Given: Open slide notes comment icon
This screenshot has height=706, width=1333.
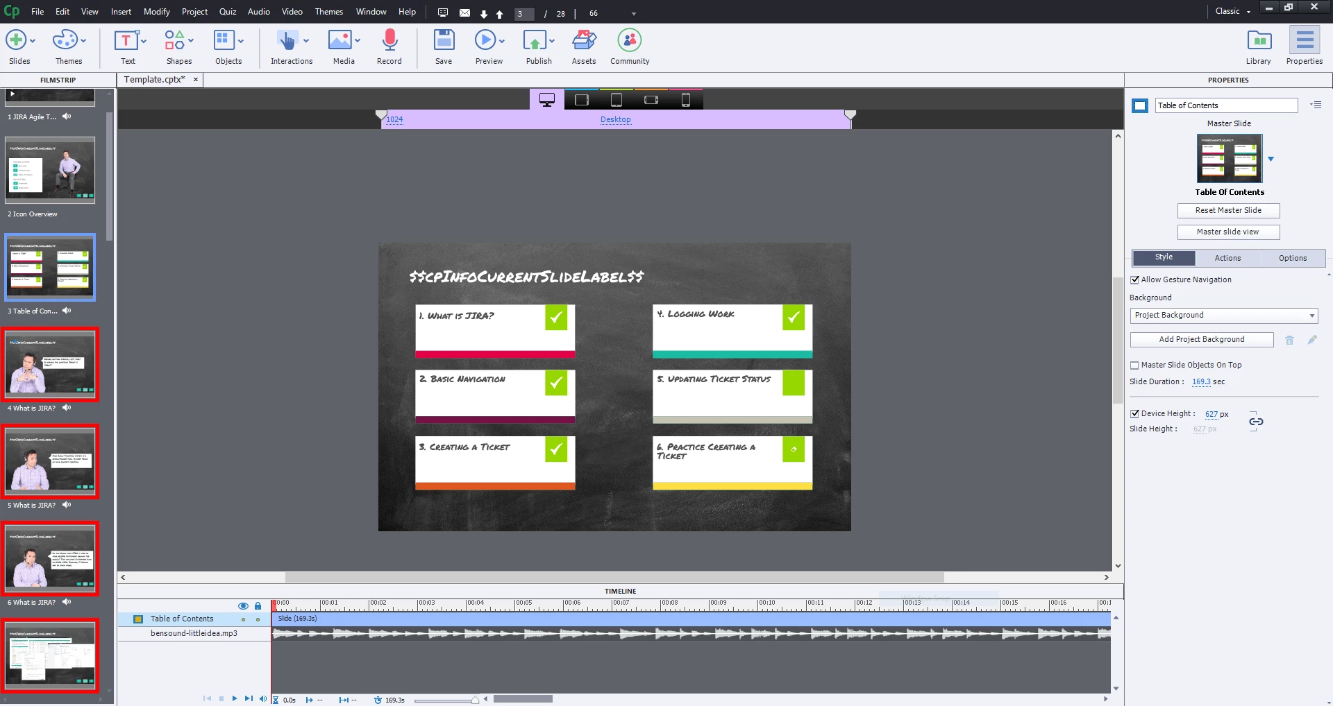Looking at the screenshot, I should coord(443,12).
